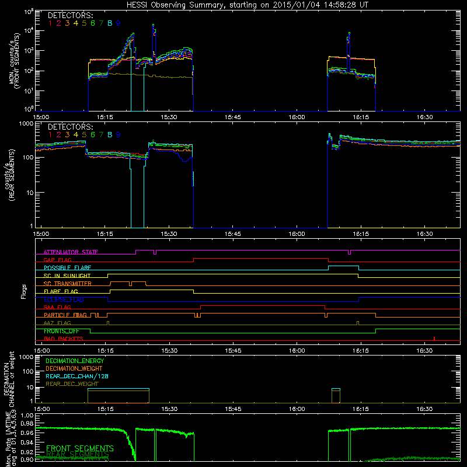Click the FRONT SEGMENTS livetime legend label

(80, 448)
